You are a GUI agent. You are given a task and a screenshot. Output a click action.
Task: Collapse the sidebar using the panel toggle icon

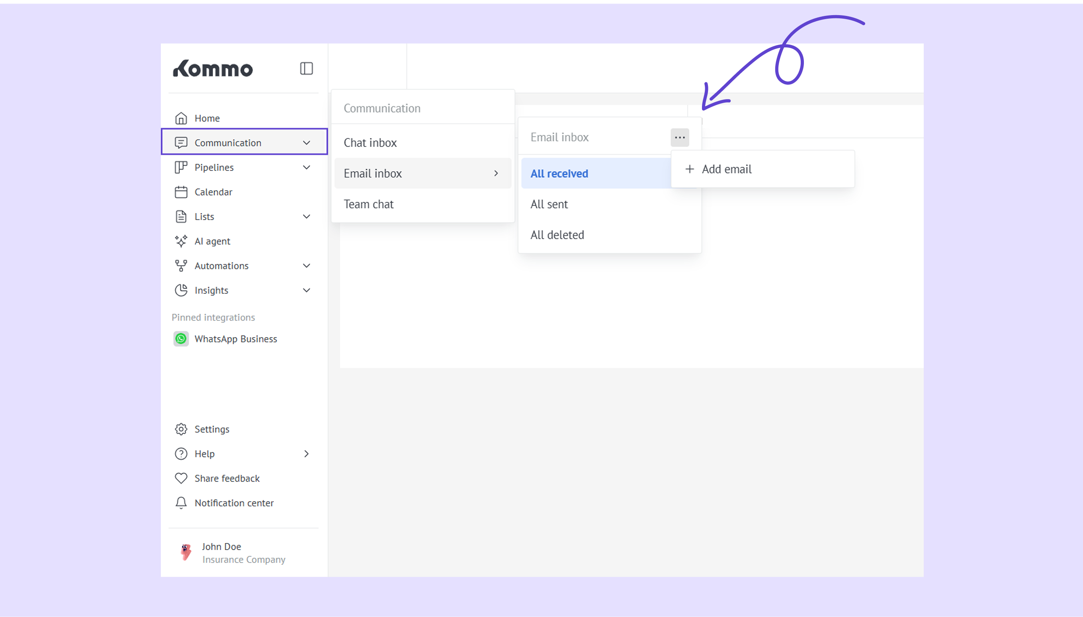(306, 68)
